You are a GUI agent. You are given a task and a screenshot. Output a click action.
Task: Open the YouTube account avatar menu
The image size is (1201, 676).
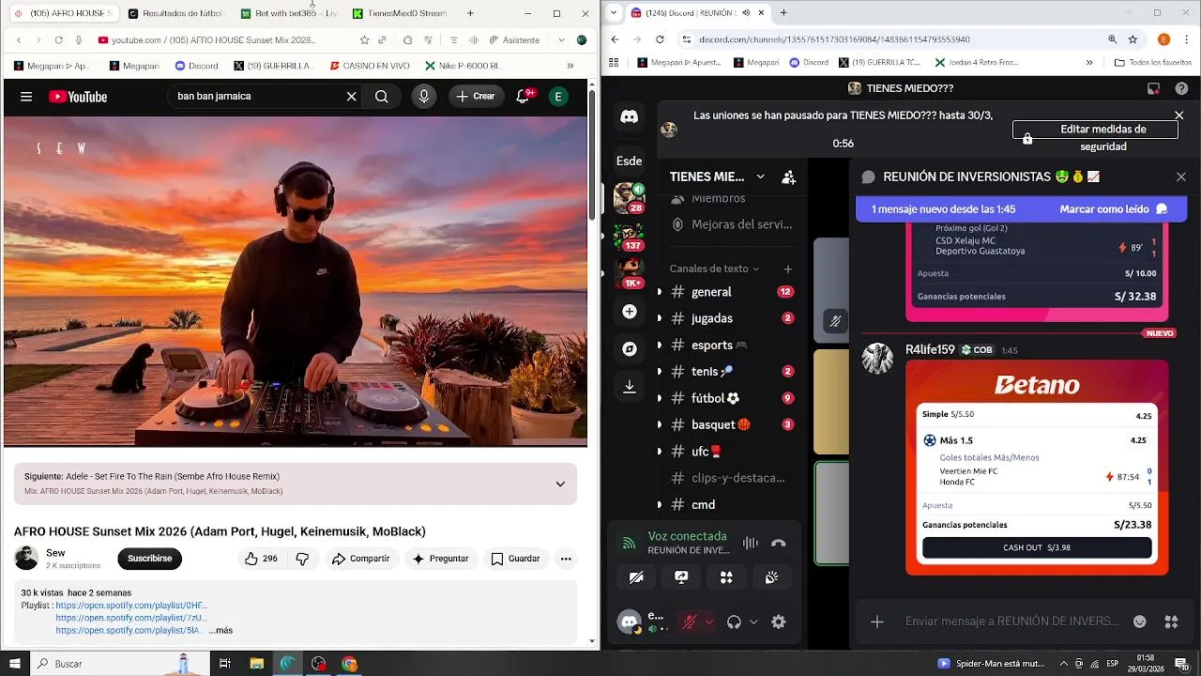pos(558,96)
